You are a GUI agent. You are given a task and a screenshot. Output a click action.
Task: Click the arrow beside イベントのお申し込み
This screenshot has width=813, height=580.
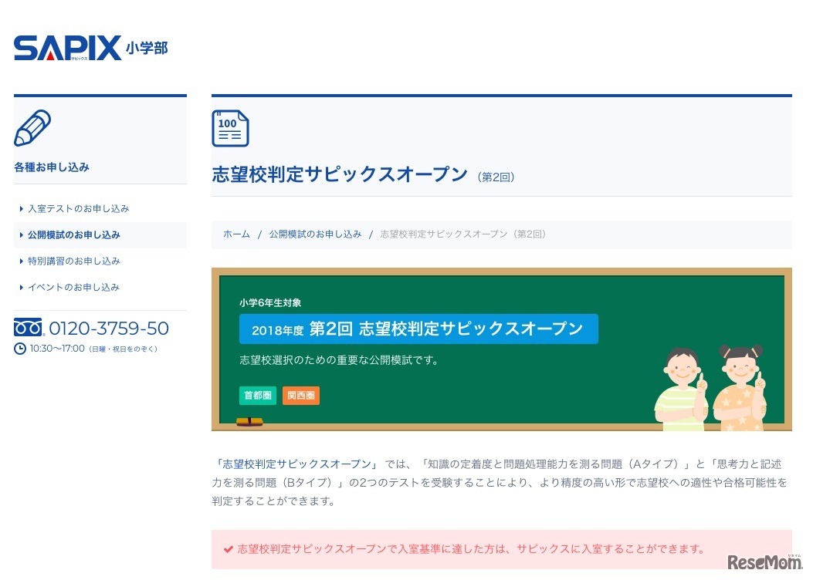(x=22, y=288)
